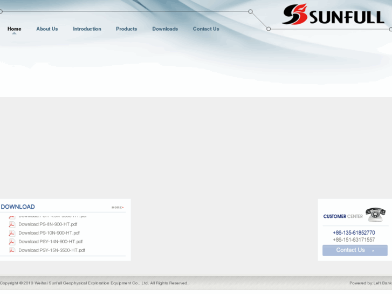Viewport: 392px width, 294px height.
Task: Open the Downloads menu item
Action: [x=165, y=29]
